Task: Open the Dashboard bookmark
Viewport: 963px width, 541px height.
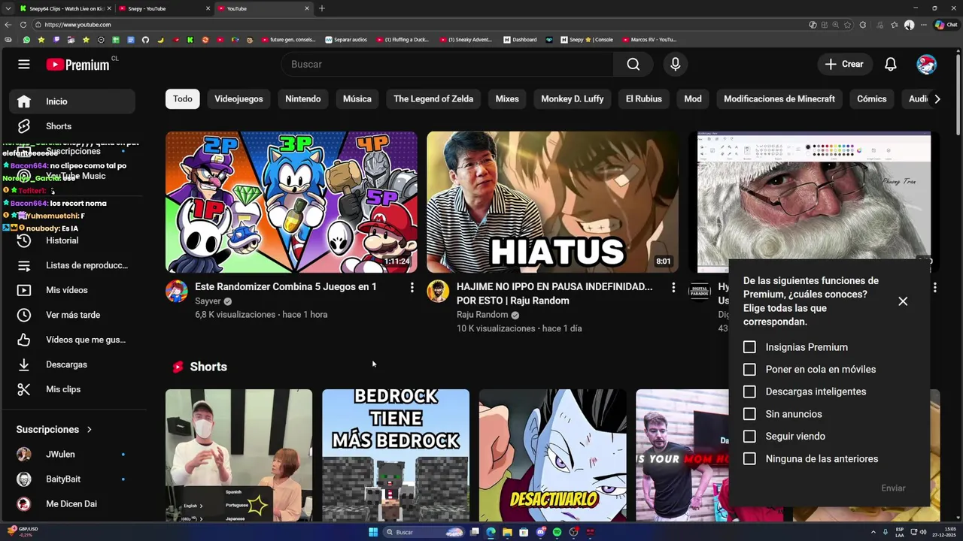Action: coord(521,40)
